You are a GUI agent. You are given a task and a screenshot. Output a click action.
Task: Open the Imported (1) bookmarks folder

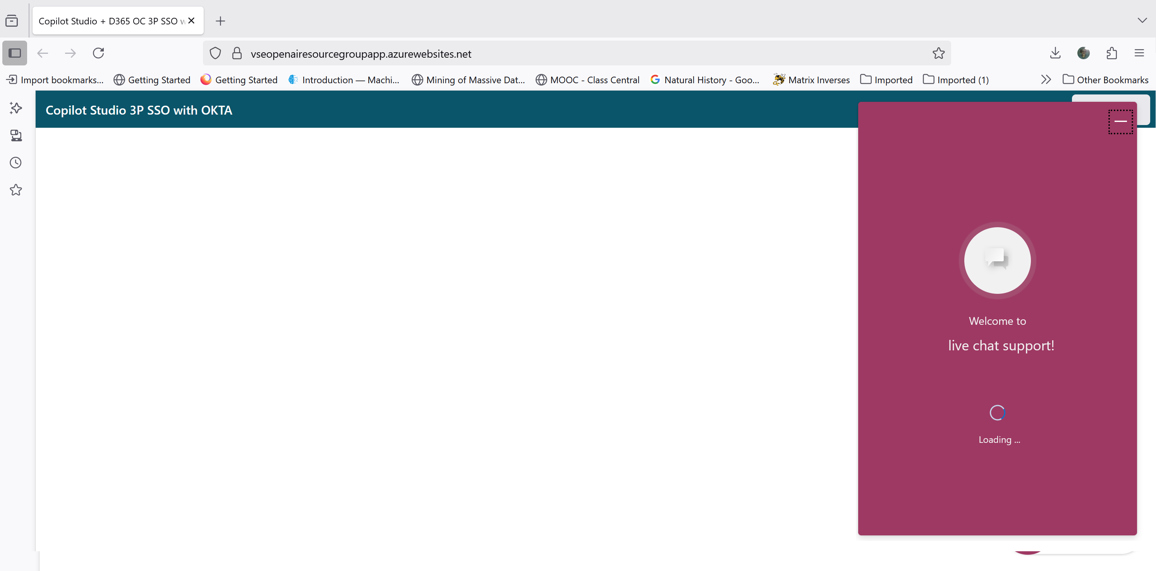tap(956, 80)
